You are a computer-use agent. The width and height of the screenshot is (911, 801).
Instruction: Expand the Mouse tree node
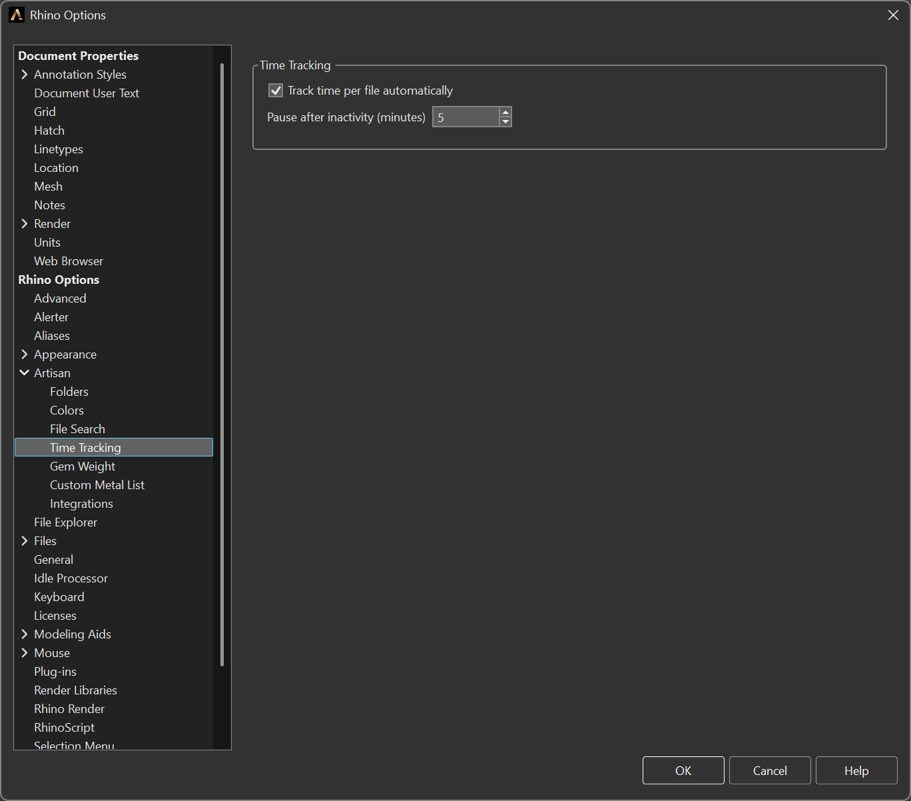[x=25, y=653]
